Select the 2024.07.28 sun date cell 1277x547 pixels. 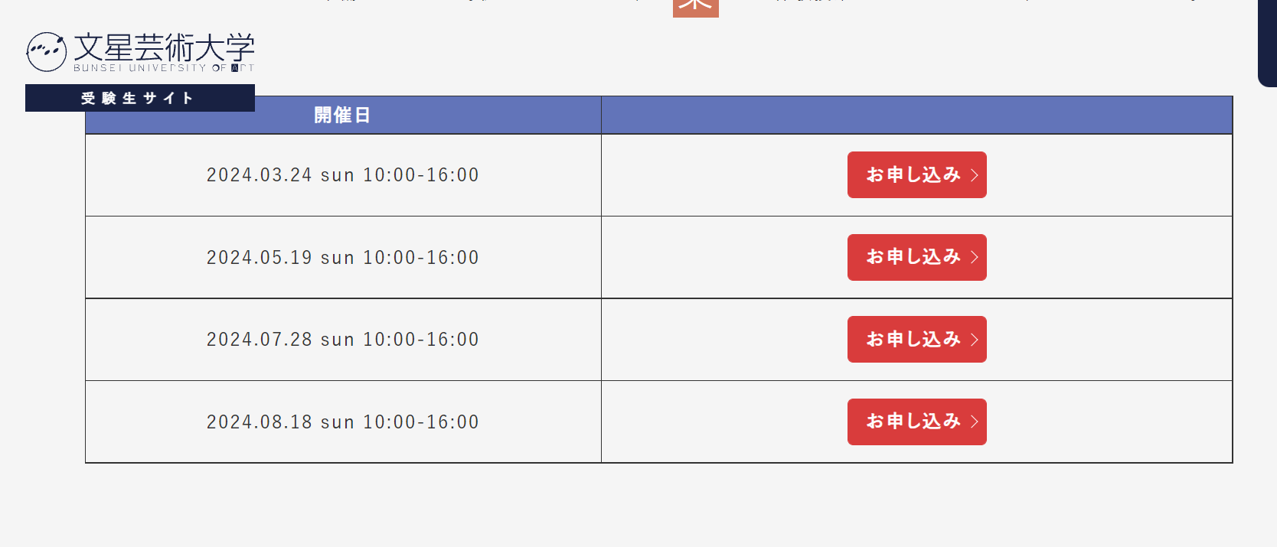[x=343, y=340]
